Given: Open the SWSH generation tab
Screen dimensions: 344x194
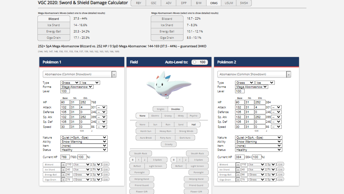Looking at the screenshot, I should pos(244,3).
